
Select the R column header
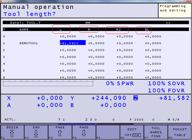pyautogui.click(x=89, y=29)
